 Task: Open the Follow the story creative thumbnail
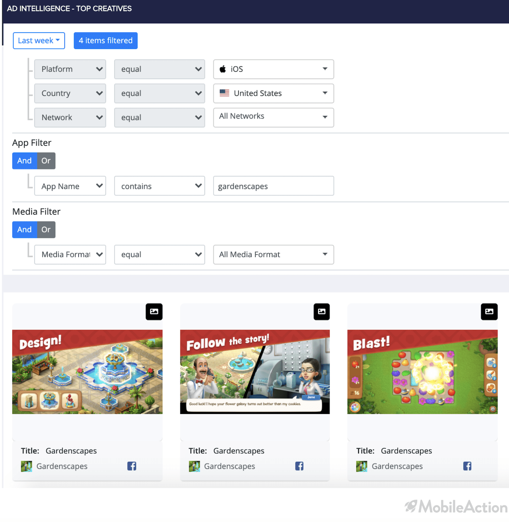255,372
